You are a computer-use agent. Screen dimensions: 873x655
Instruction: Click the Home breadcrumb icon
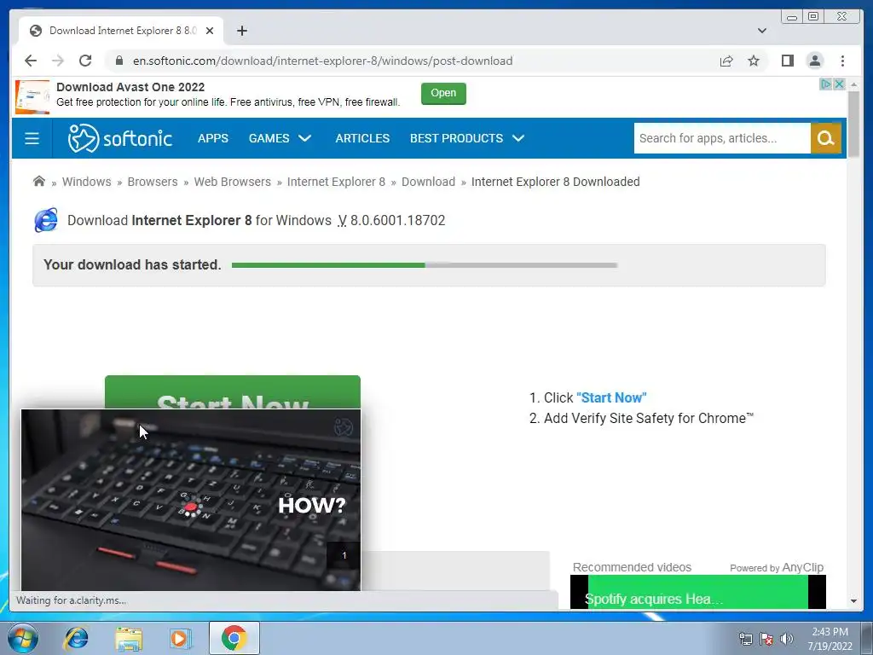point(39,182)
